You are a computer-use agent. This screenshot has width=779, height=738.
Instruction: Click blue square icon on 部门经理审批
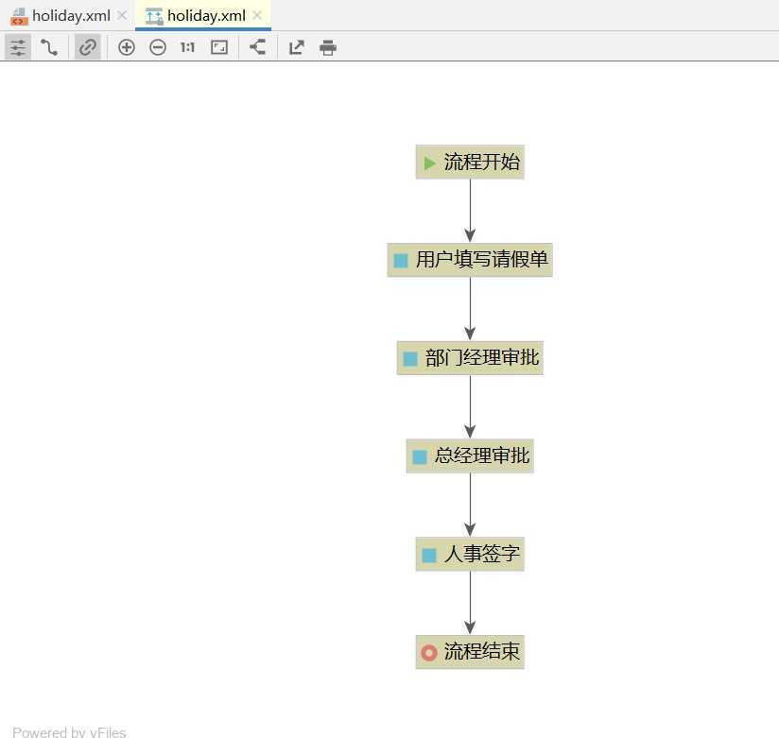coord(410,358)
